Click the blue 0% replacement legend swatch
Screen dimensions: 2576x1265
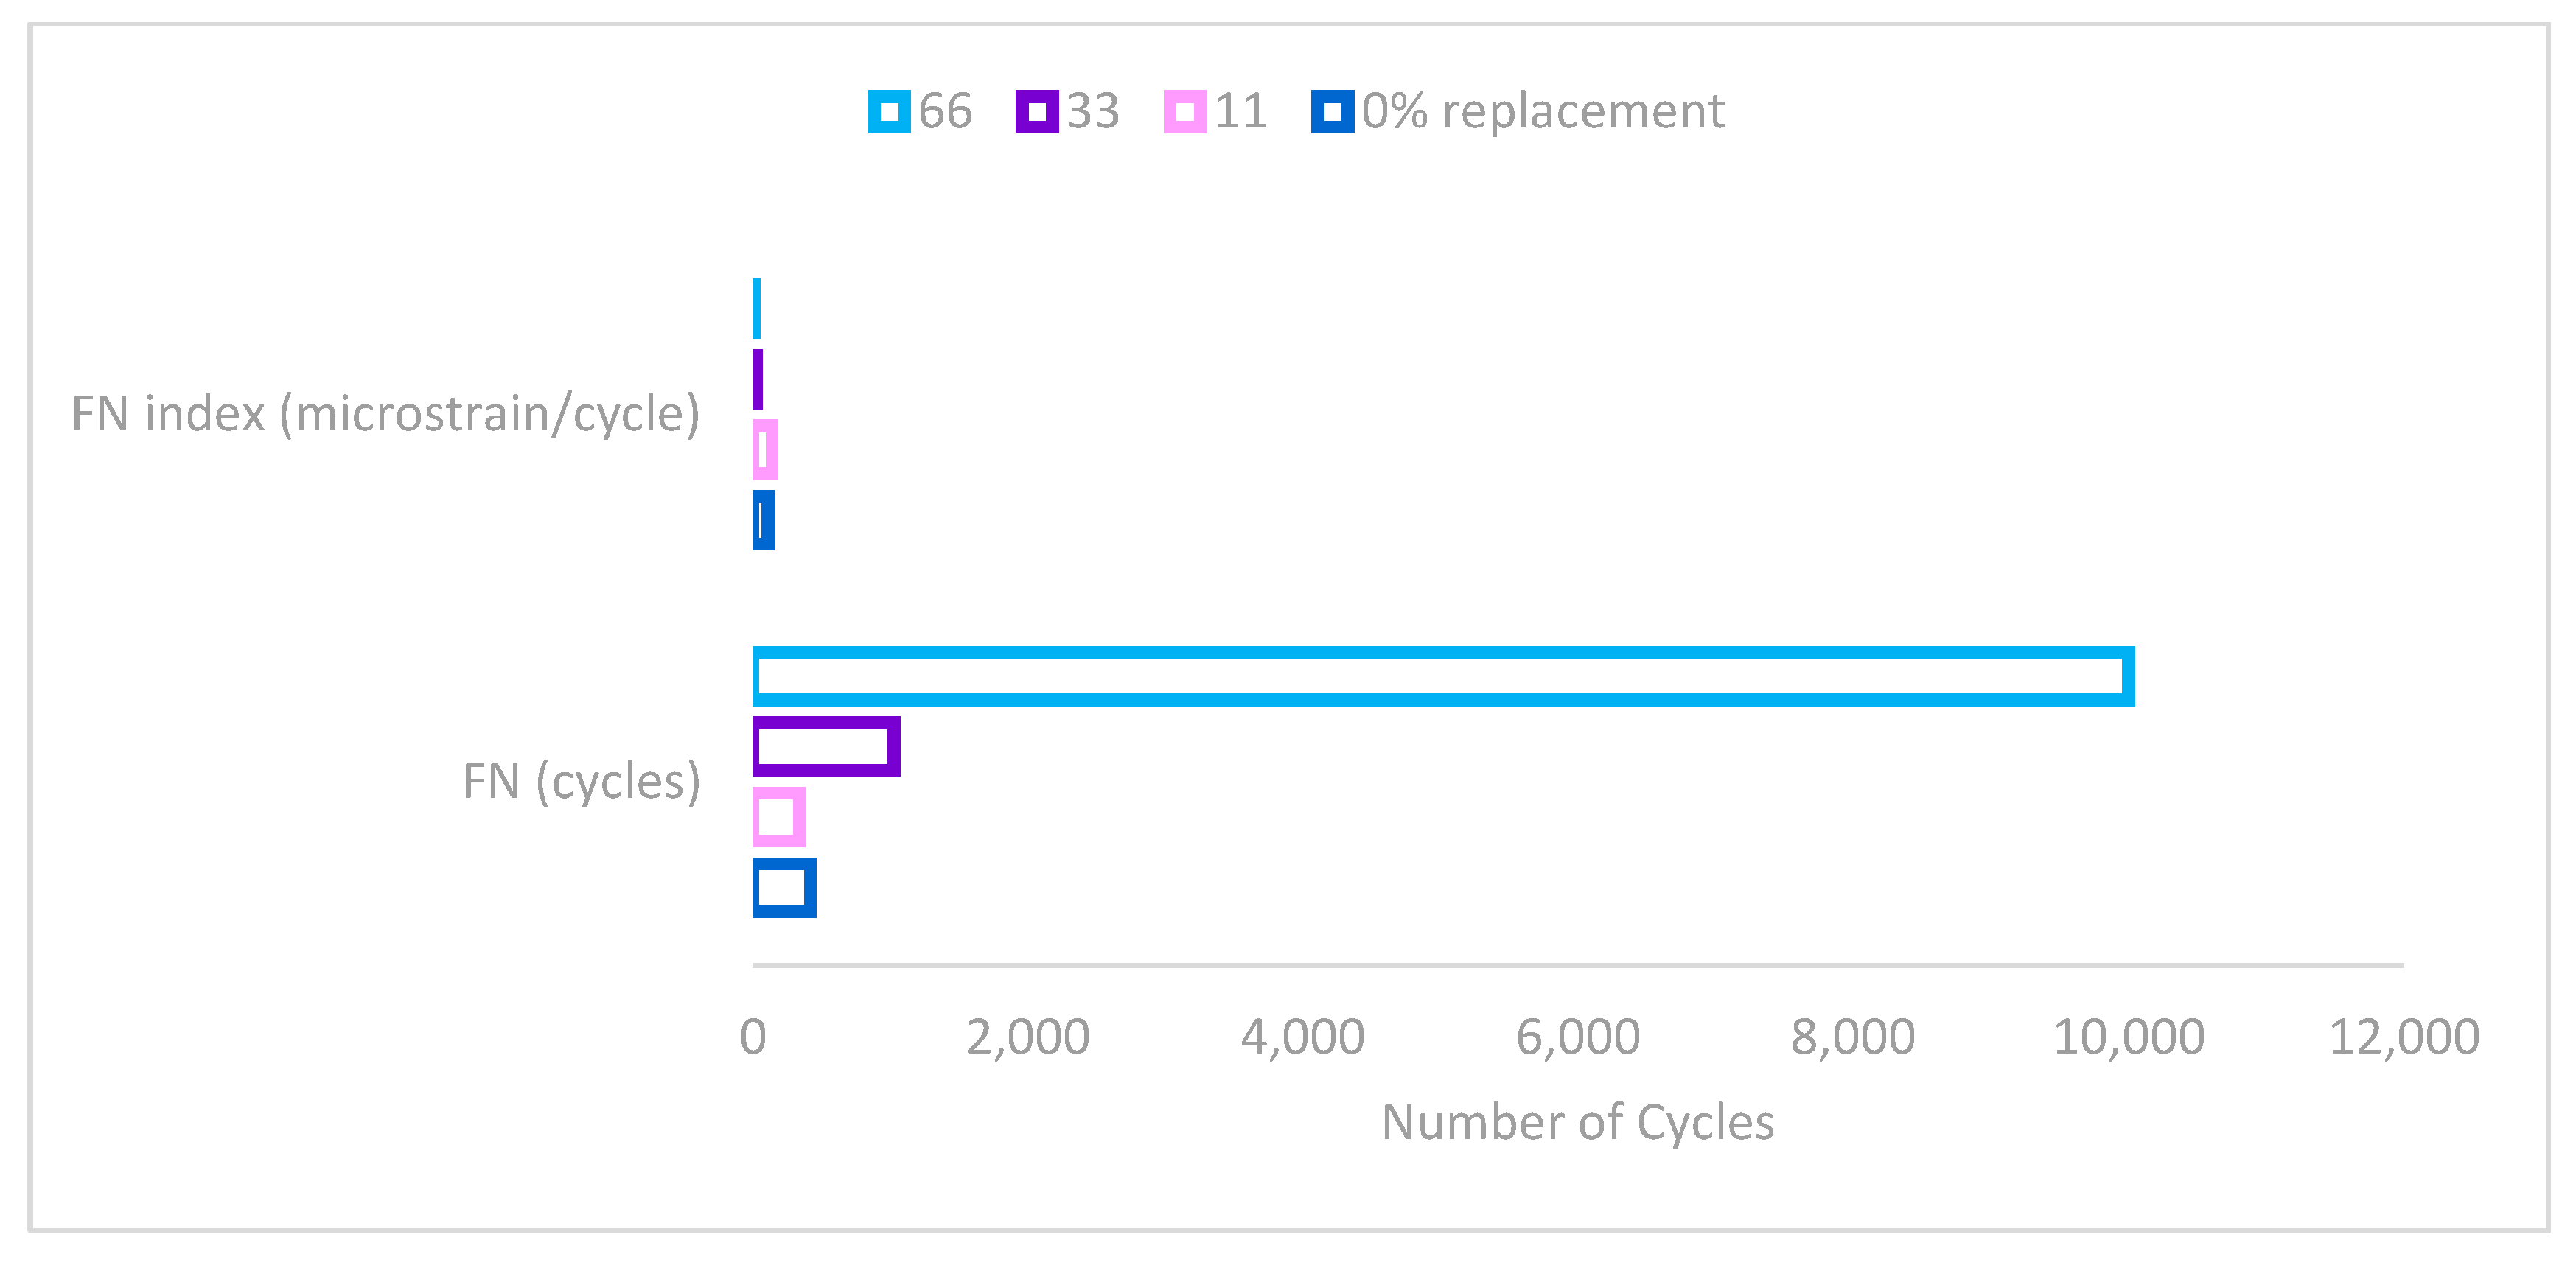1332,111
